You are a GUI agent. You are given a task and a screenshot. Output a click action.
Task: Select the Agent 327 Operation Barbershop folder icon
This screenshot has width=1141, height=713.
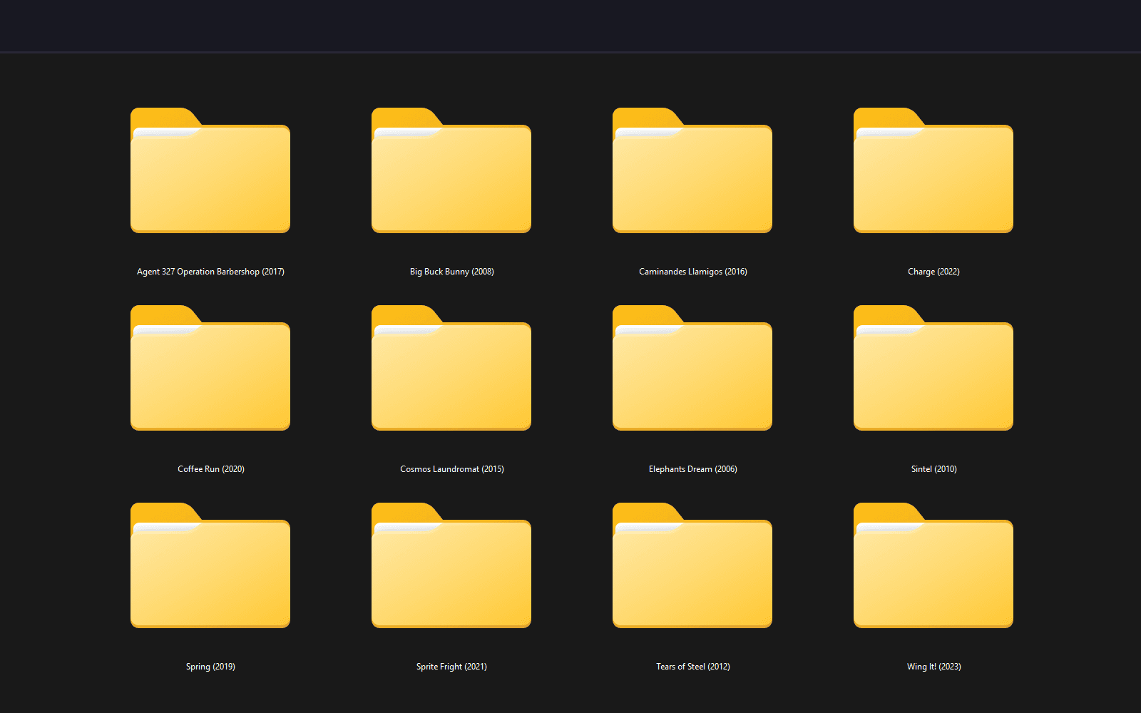[x=210, y=170]
